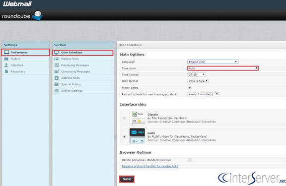
Task: Click the Classic skin preview thumbnail
Action: point(138,118)
